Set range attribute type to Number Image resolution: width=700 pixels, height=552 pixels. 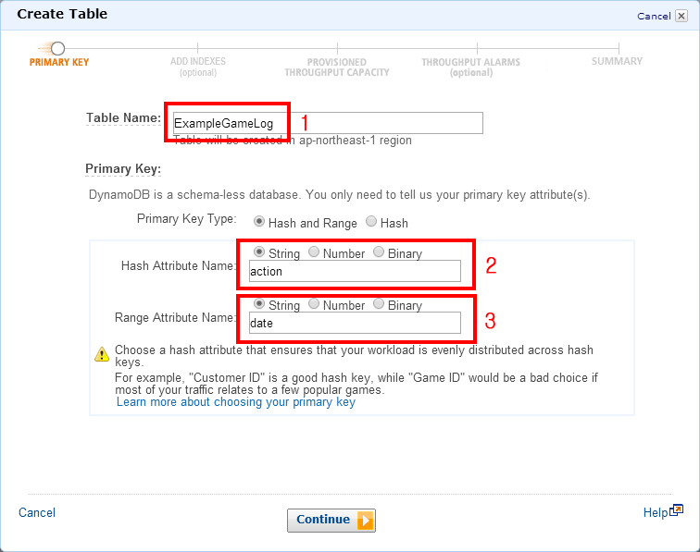[x=314, y=304]
